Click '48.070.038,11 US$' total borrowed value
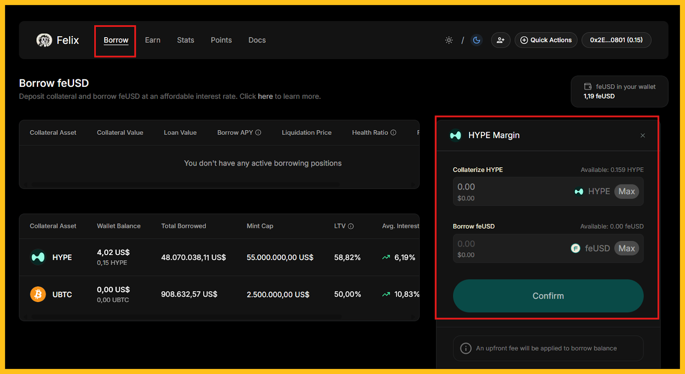This screenshot has width=685, height=374. [x=194, y=258]
